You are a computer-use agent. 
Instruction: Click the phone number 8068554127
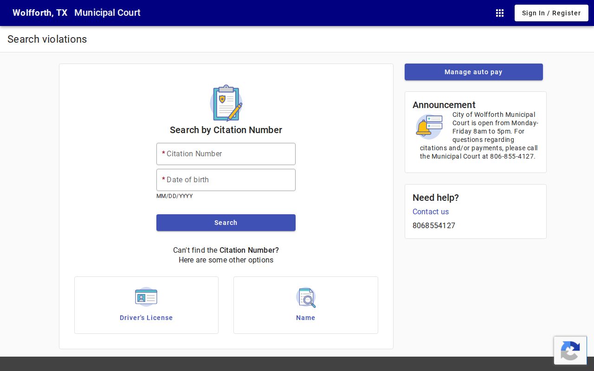tap(434, 225)
